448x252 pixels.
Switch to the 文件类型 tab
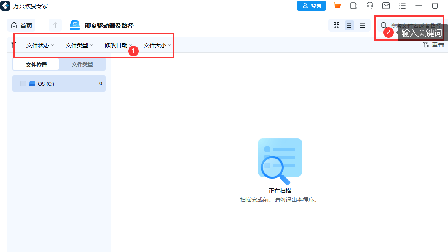click(83, 64)
